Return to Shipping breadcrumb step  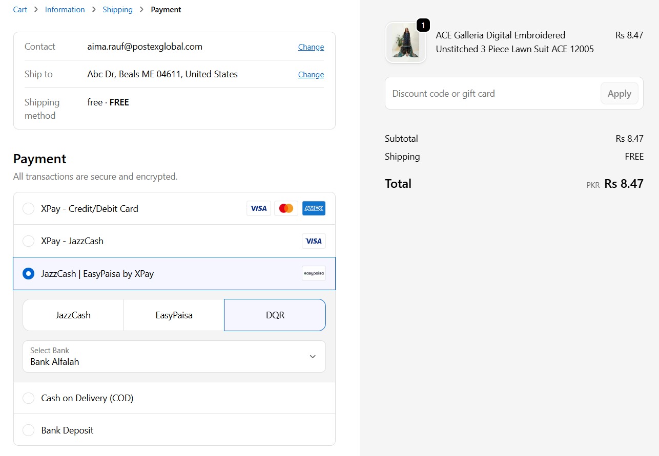click(x=118, y=10)
